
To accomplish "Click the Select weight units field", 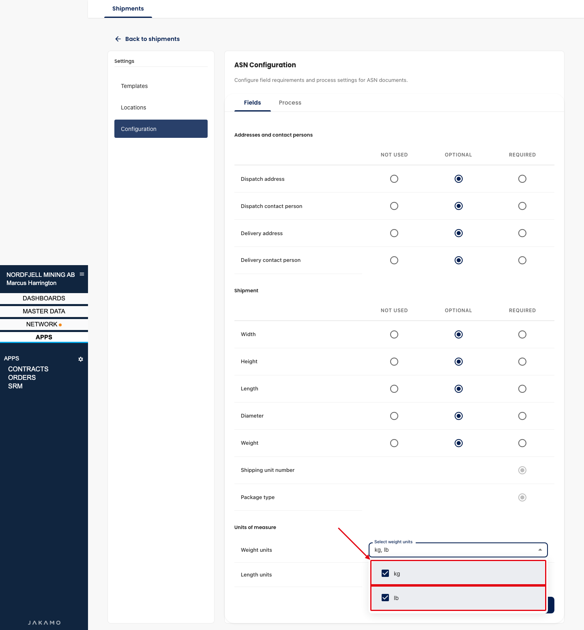I will [458, 550].
